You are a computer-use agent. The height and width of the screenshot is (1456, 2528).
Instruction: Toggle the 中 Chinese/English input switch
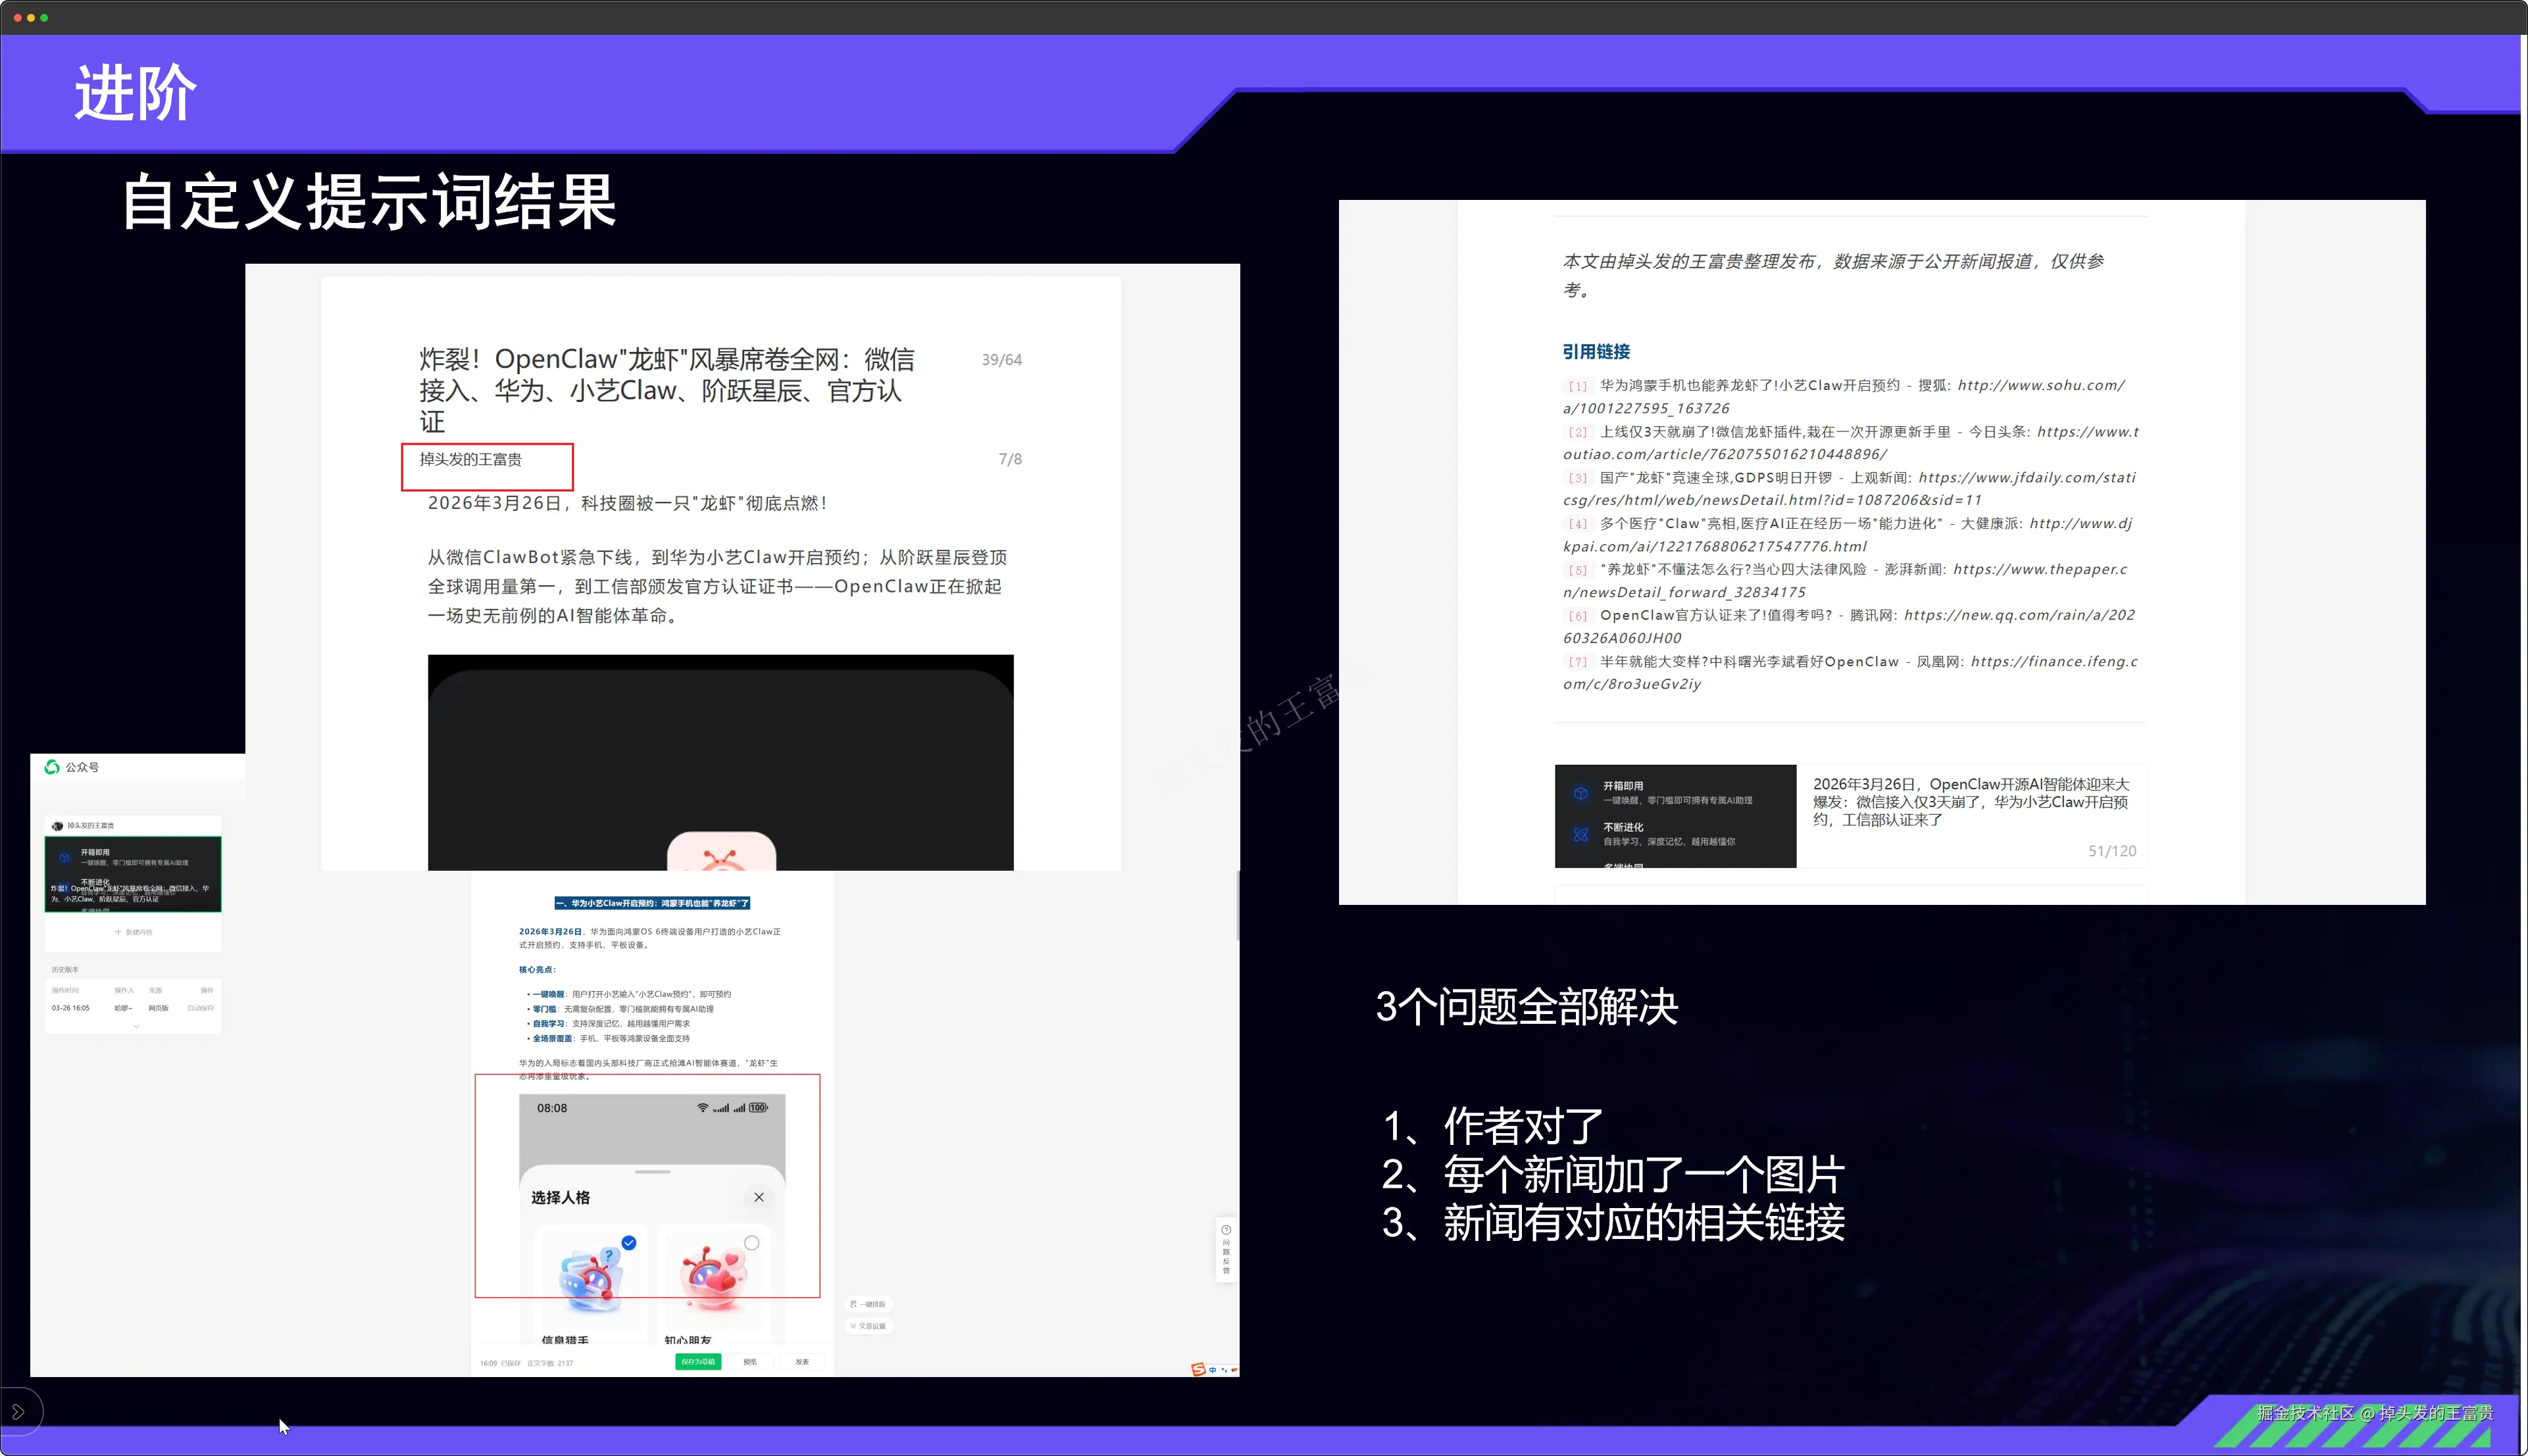point(1213,1370)
